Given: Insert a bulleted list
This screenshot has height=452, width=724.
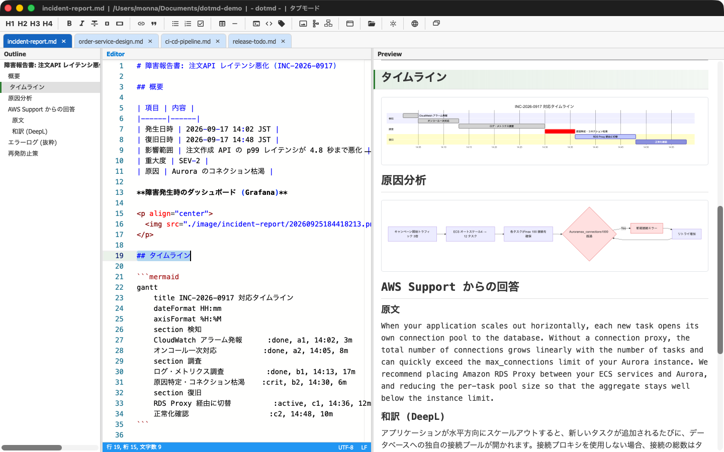Looking at the screenshot, I should click(175, 24).
